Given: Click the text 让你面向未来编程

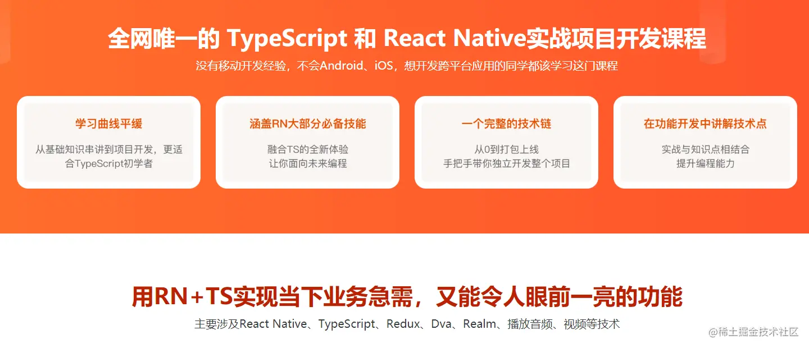Looking at the screenshot, I should pyautogui.click(x=307, y=164).
